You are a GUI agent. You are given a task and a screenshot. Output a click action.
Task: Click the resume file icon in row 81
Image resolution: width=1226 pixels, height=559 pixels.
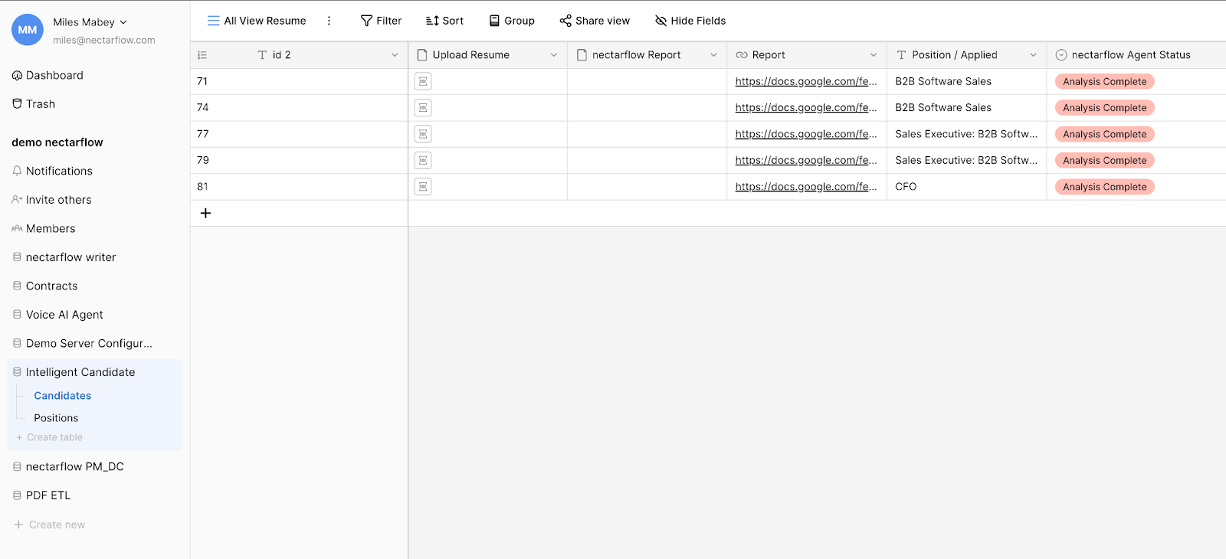pyautogui.click(x=423, y=187)
